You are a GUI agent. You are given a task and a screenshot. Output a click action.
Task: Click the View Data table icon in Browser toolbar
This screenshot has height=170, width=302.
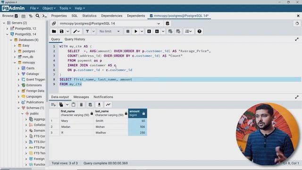[23, 16]
